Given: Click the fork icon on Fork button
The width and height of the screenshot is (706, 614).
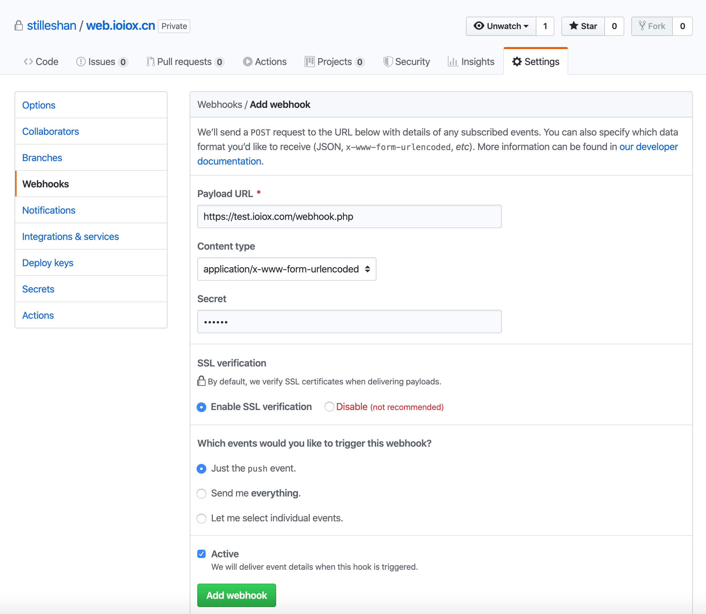Looking at the screenshot, I should [642, 26].
